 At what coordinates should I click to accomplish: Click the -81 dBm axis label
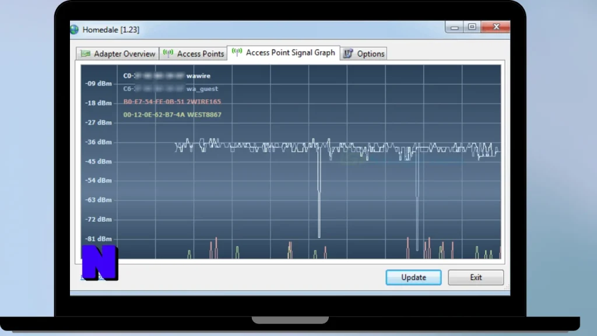[98, 239]
